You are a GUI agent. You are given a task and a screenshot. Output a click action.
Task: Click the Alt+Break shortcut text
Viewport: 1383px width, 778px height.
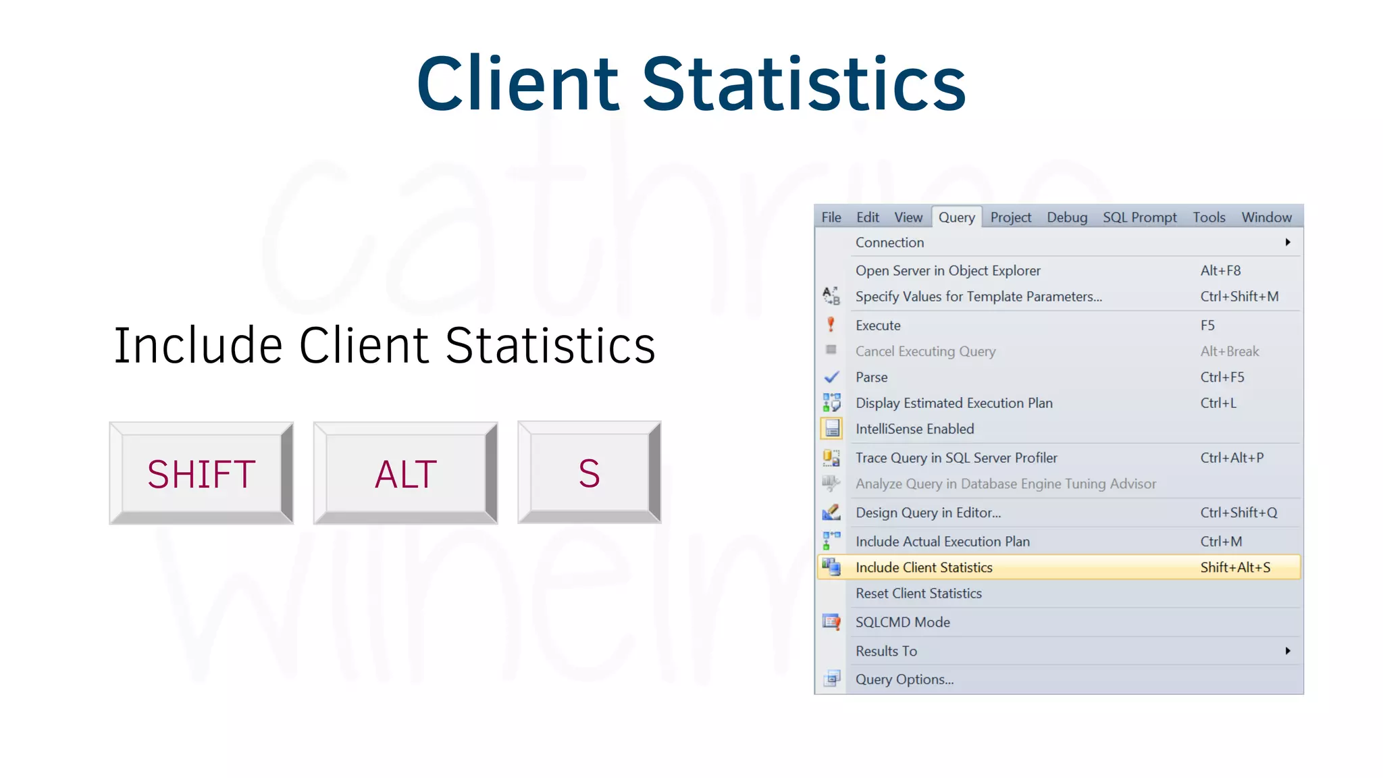click(1230, 351)
